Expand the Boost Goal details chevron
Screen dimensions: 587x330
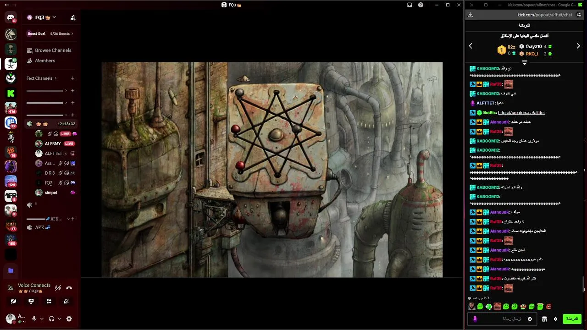(x=72, y=33)
